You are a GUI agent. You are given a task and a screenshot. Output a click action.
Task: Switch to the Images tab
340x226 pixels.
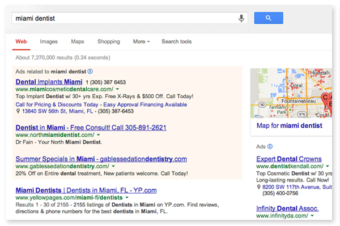pos(49,41)
